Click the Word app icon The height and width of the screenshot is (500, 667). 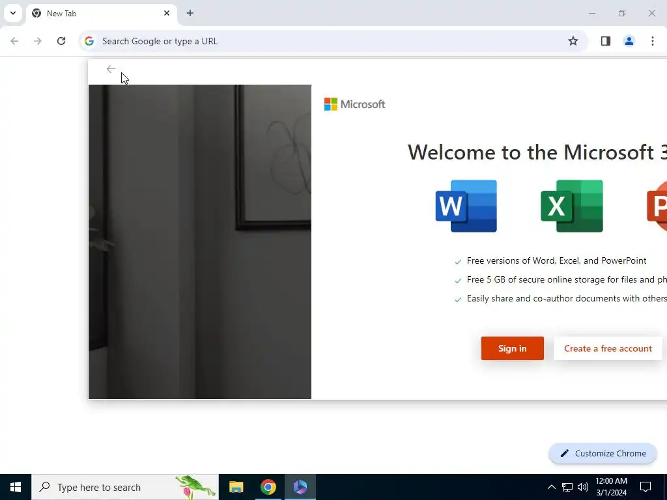(x=466, y=206)
